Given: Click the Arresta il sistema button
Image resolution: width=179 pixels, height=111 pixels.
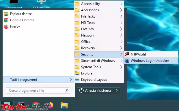Looking at the screenshot, I should pyautogui.click(x=95, y=91).
